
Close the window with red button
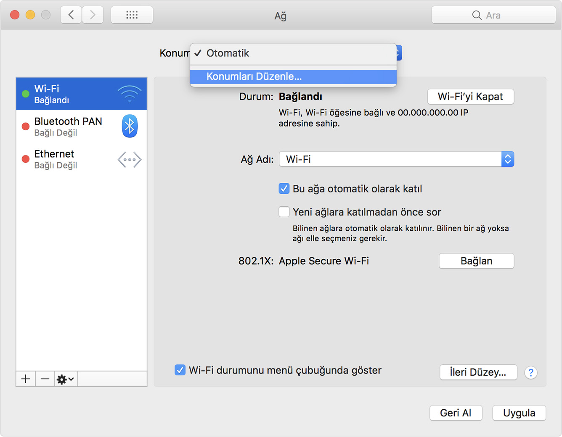coord(15,15)
